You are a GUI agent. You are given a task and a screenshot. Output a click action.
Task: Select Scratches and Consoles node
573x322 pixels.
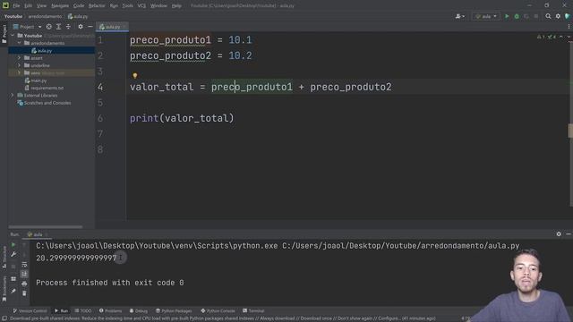(x=47, y=103)
